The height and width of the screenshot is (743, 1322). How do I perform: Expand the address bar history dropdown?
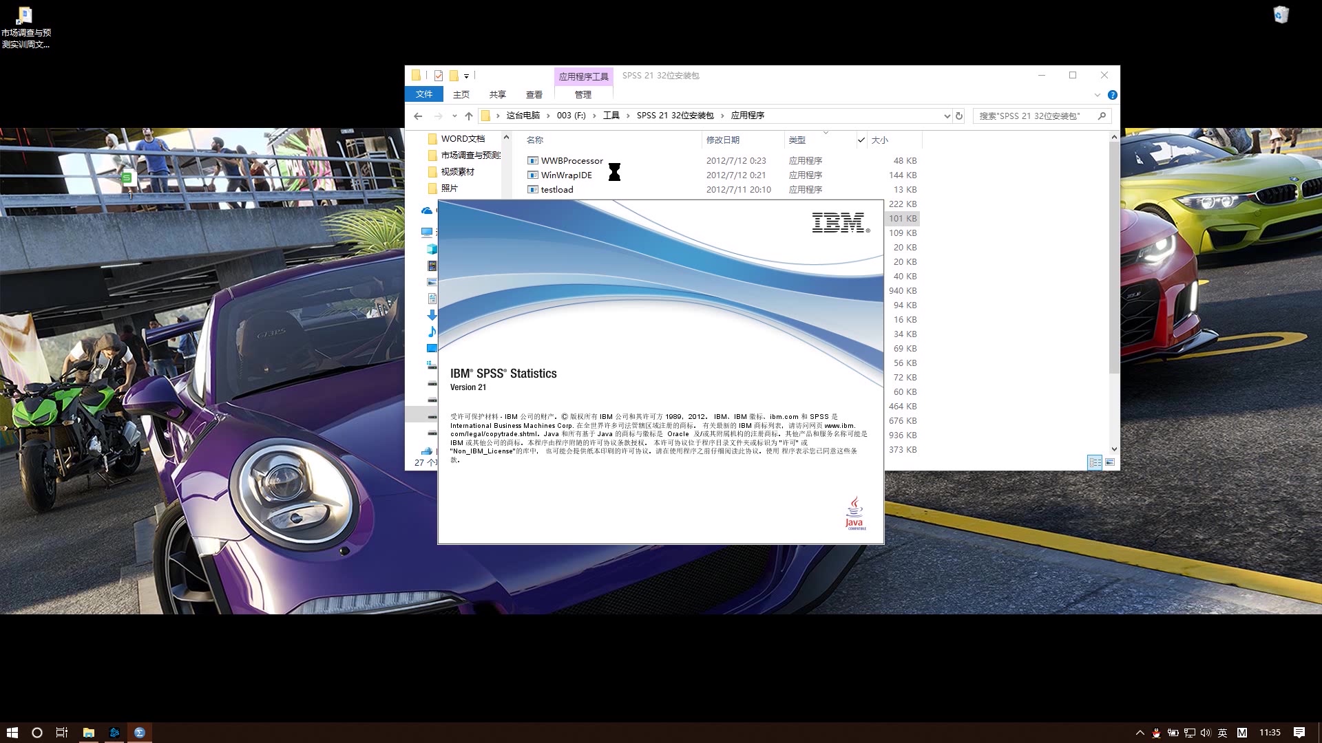(947, 116)
